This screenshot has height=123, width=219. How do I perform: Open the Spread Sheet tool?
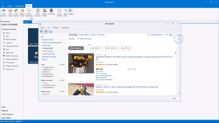(x=45, y=13)
